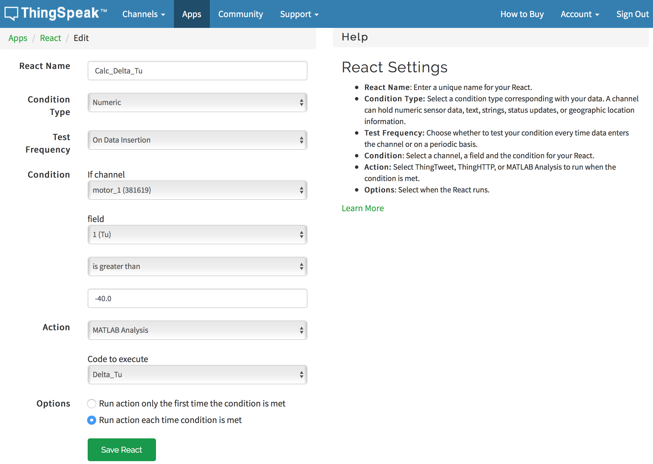Select 'Run action only the first time' radio

[91, 403]
